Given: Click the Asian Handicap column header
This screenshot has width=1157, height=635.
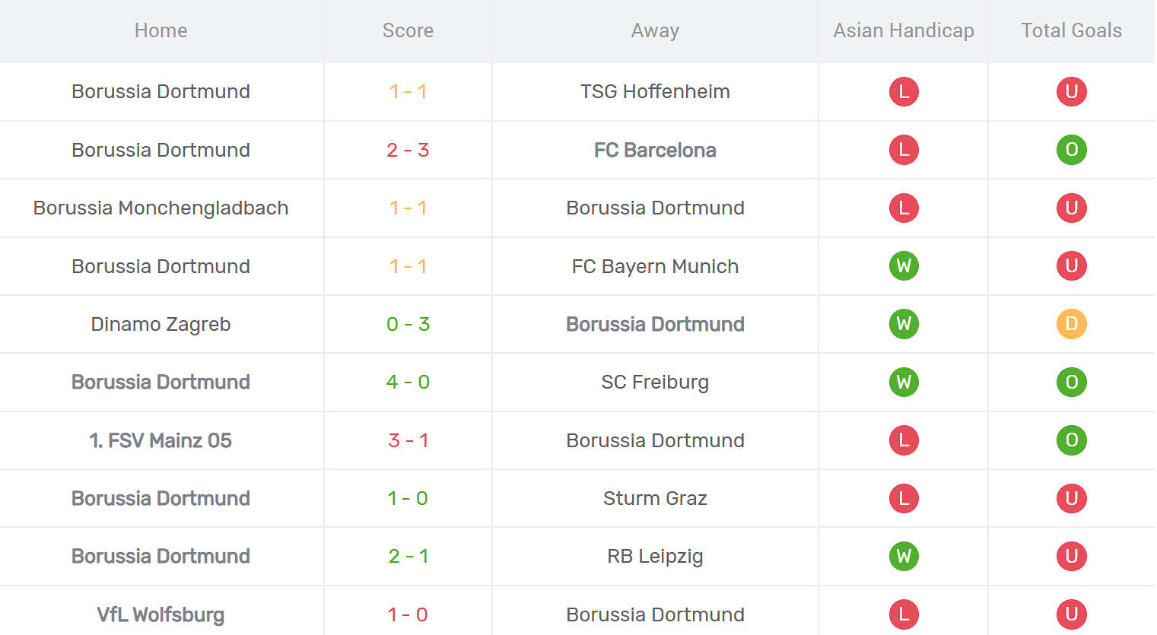Looking at the screenshot, I should [x=904, y=30].
